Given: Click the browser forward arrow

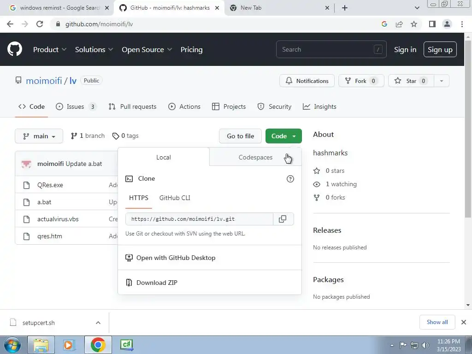Looking at the screenshot, I should click(x=25, y=24).
